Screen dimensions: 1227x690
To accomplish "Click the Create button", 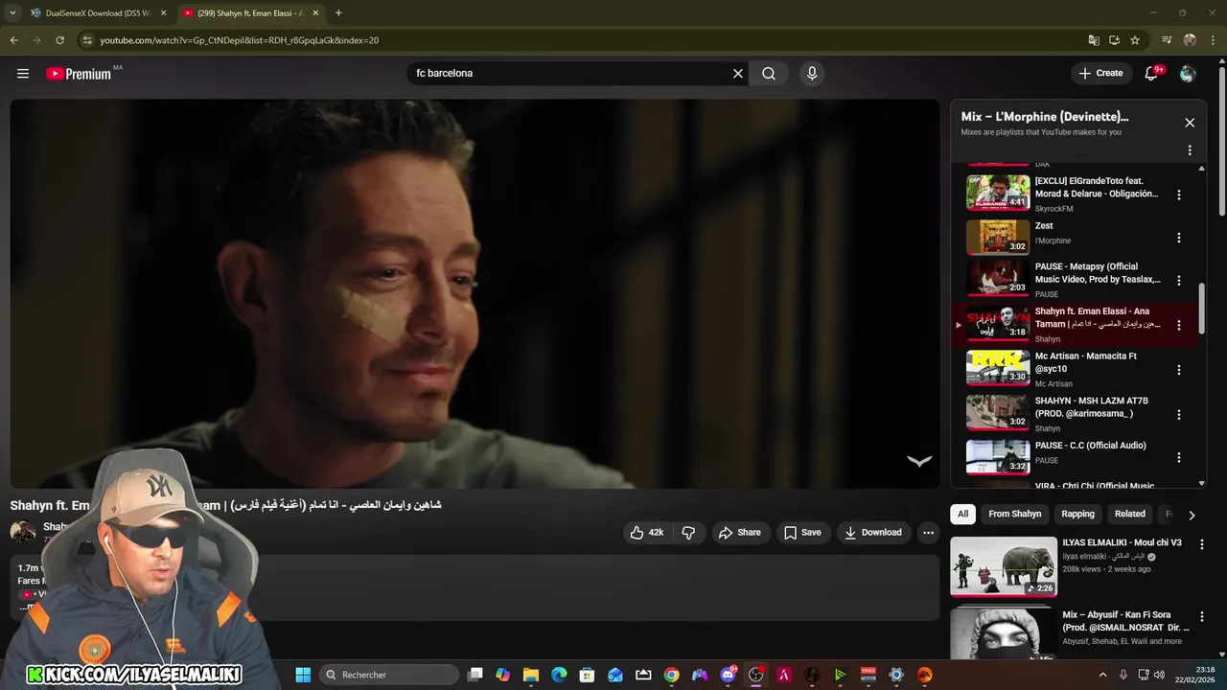I will (x=1100, y=74).
